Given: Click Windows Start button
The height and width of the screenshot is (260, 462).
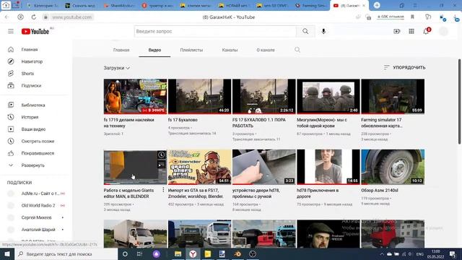Looking at the screenshot, I should tap(7, 253).
